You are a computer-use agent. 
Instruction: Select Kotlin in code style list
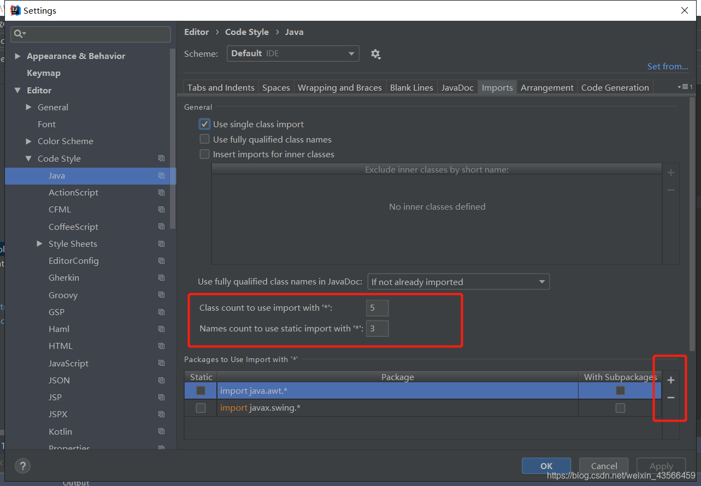60,431
